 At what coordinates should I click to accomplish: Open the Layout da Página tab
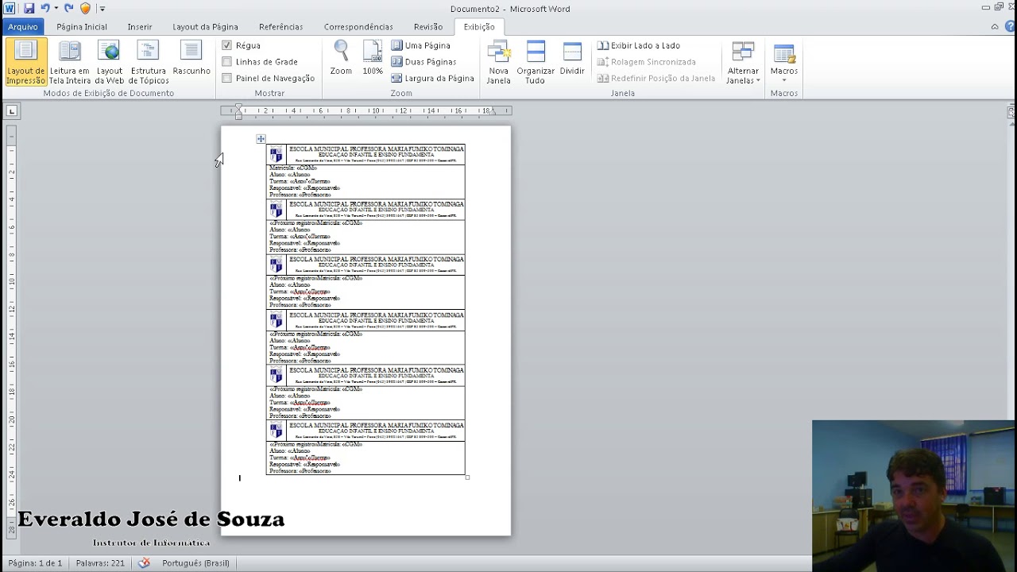[x=205, y=27]
